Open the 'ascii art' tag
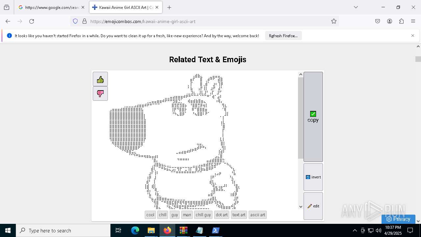The image size is (421, 237). coord(258,215)
